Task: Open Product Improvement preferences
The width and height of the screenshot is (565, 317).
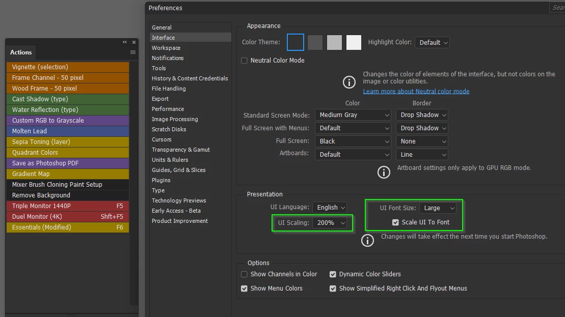Action: (190, 221)
